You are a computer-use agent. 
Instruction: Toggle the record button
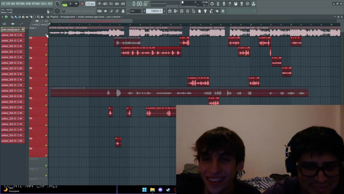[82, 4]
